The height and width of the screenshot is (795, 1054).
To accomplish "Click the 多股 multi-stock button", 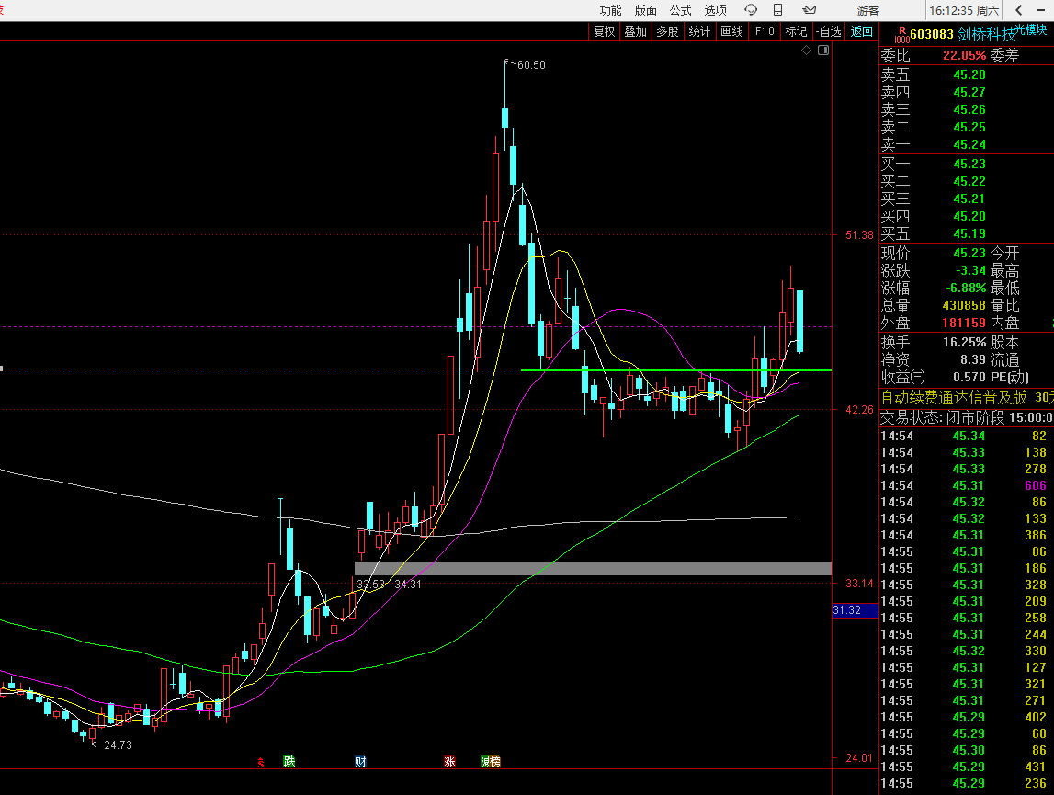I will [667, 31].
